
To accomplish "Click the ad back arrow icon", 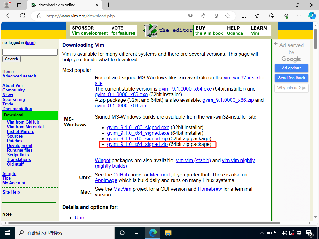I will pos(276,44).
